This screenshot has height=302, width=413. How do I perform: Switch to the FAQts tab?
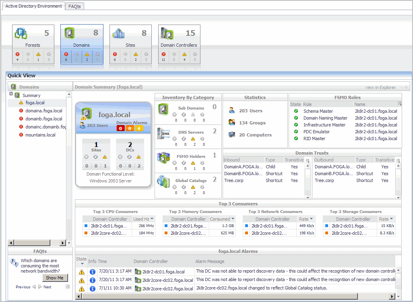[x=74, y=6]
